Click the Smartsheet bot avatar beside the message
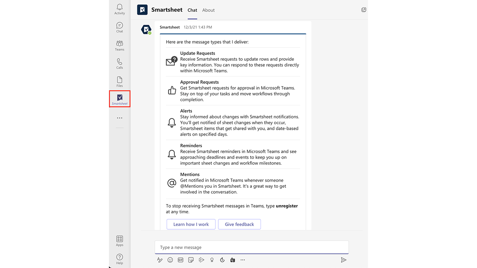 tap(146, 30)
